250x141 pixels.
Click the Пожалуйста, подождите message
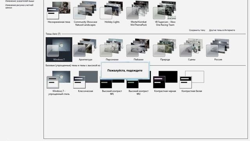tap(125, 70)
